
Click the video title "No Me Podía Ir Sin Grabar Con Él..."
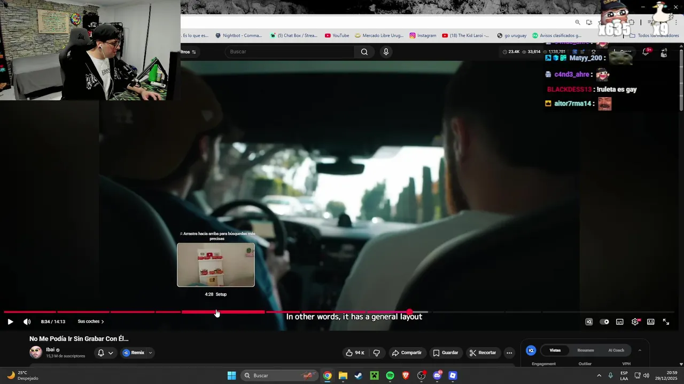tap(79, 339)
